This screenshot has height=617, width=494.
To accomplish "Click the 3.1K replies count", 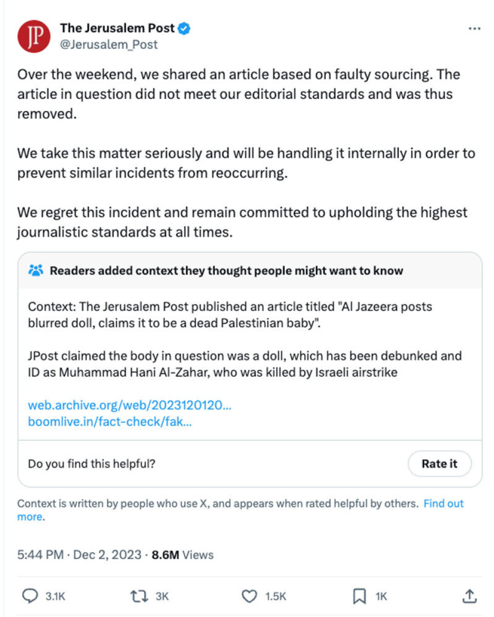I will (56, 596).
